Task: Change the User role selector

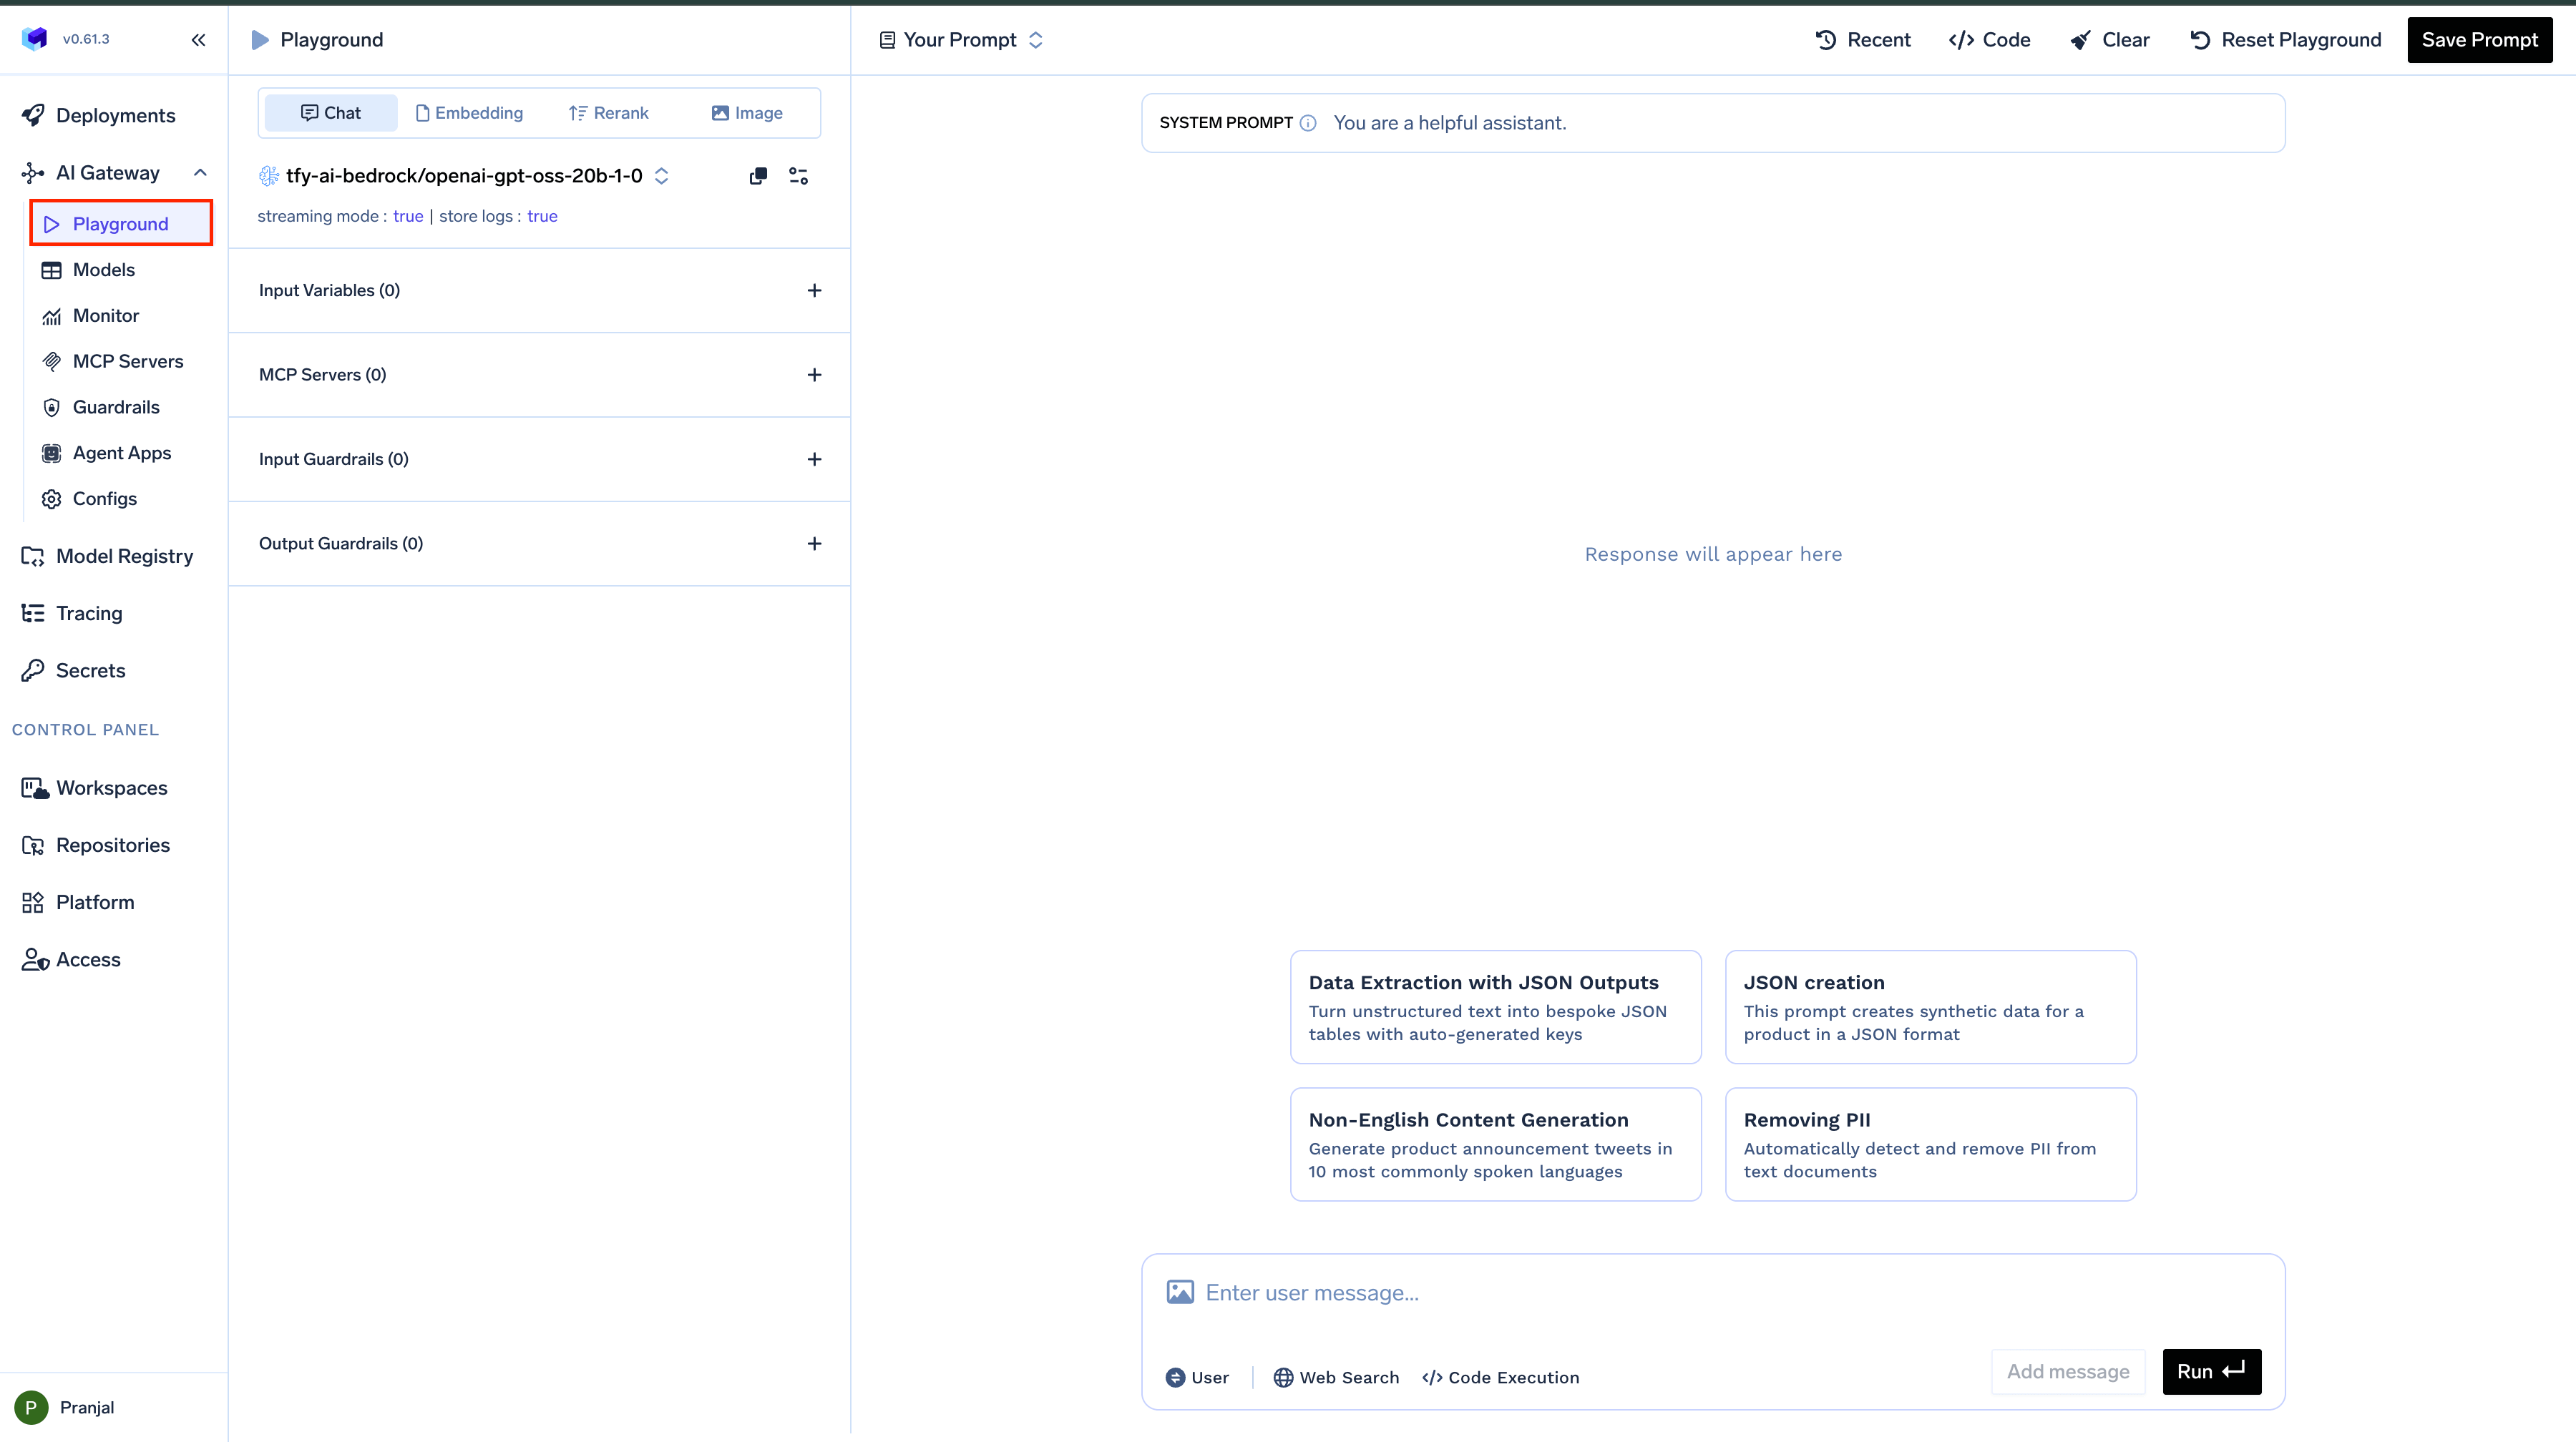Action: 1197,1378
